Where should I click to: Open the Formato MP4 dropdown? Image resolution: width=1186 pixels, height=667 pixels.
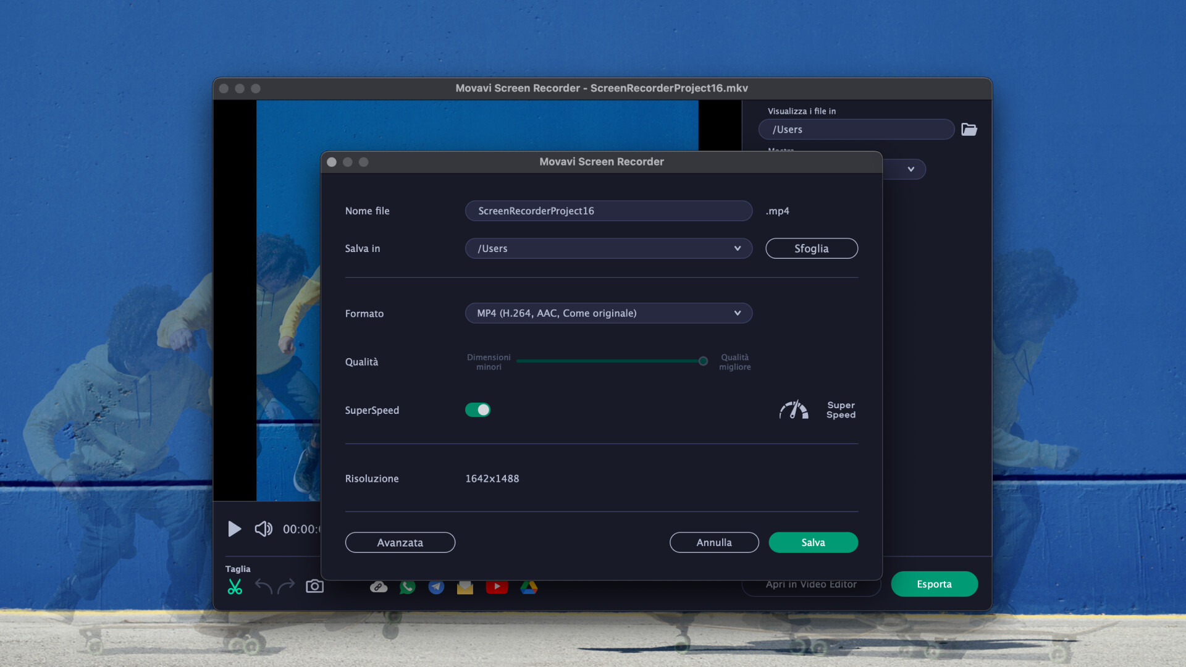[608, 313]
